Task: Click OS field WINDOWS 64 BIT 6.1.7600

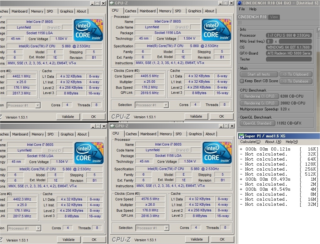Action: 289,47
